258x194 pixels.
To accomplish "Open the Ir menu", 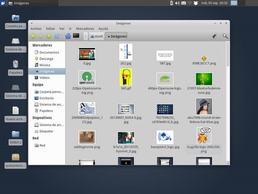I will pyautogui.click(x=70, y=29).
